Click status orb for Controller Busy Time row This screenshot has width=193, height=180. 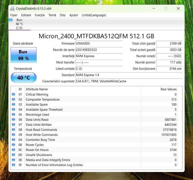(13, 140)
